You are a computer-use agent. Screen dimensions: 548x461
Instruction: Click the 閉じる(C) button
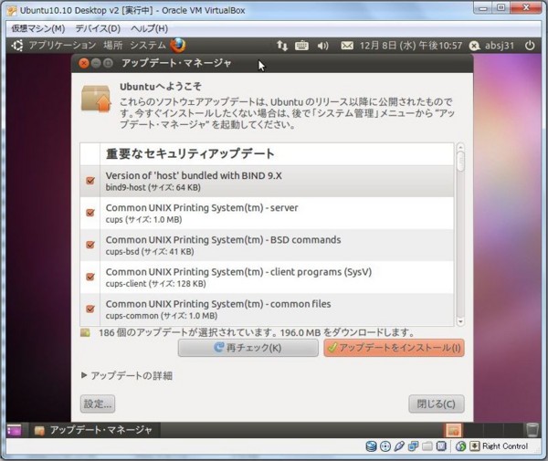[437, 404]
